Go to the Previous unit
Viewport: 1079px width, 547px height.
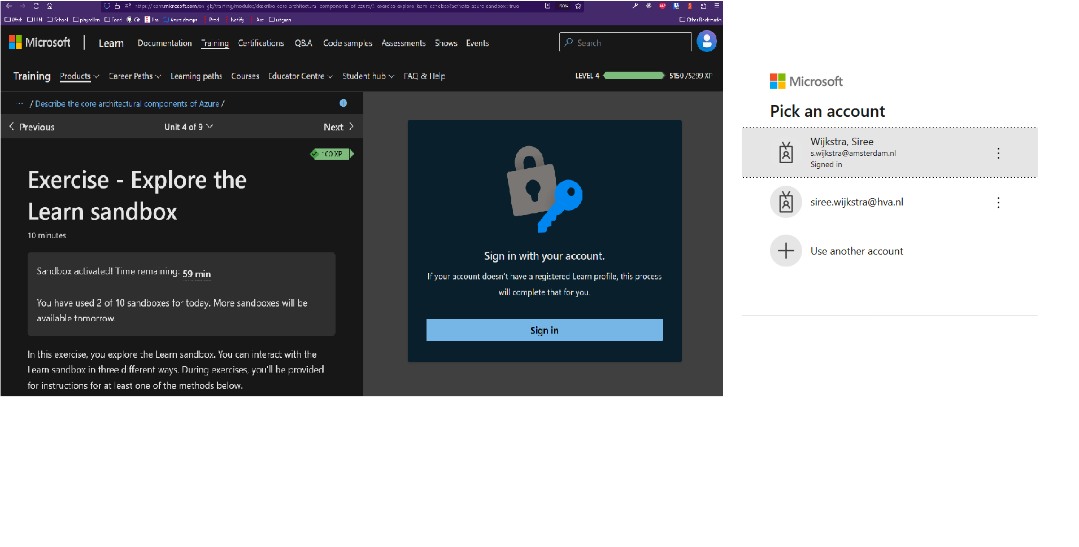pos(32,127)
